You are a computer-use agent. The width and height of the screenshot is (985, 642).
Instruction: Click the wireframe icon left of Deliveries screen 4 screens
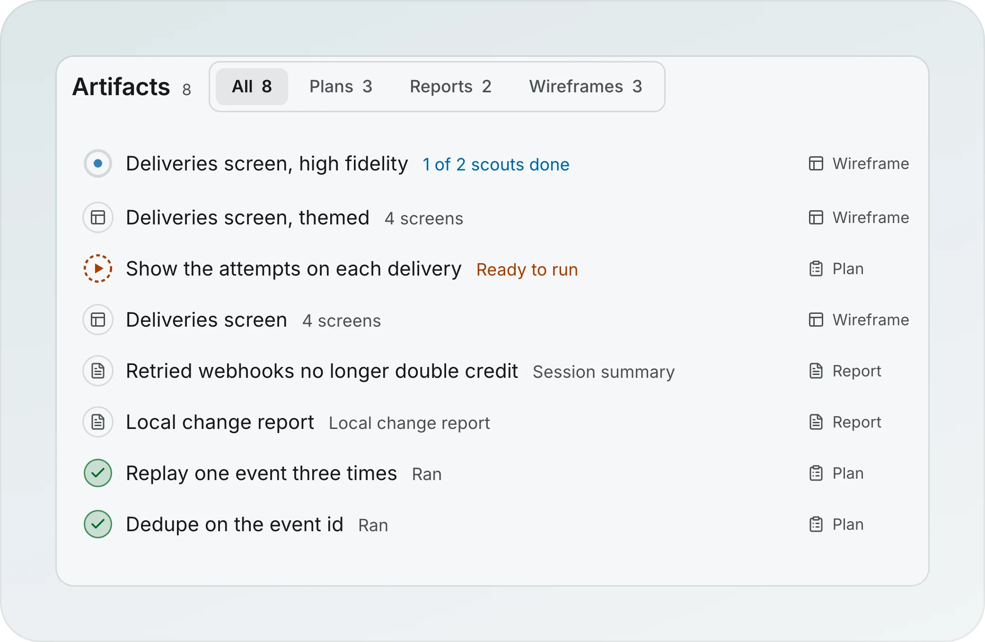click(98, 320)
